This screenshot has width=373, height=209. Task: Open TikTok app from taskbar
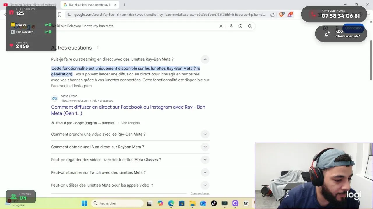click(214, 203)
